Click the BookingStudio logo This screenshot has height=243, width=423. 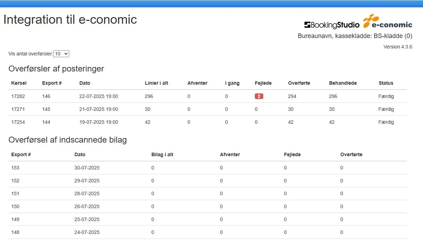coord(331,25)
